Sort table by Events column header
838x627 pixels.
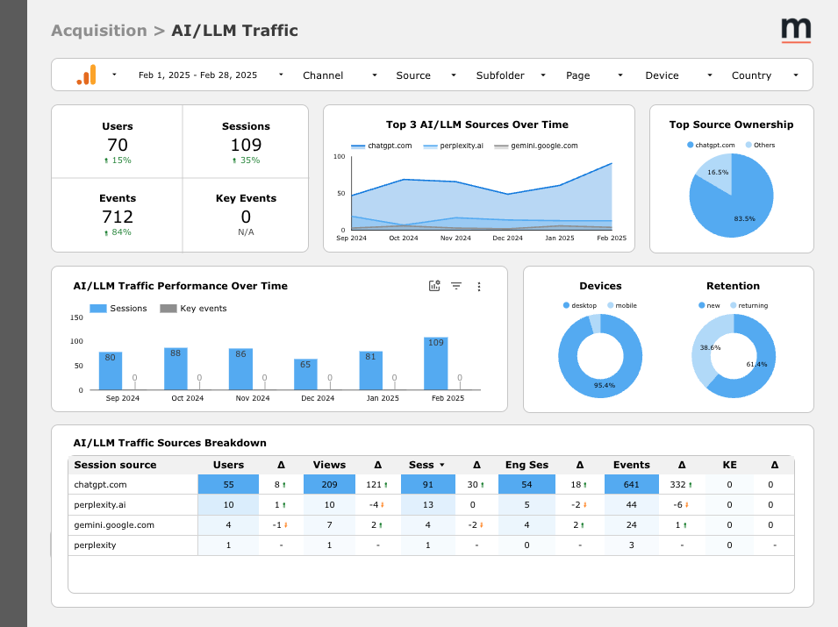pyautogui.click(x=631, y=465)
